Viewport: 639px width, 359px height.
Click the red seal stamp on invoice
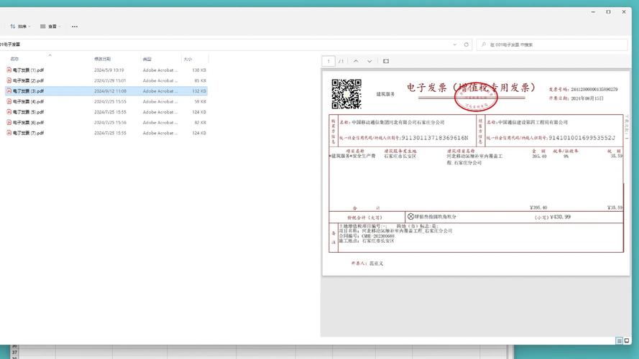(x=476, y=98)
